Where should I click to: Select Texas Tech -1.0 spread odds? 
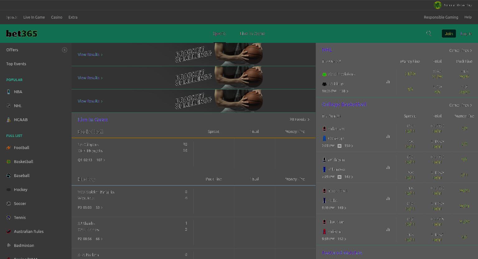(x=410, y=190)
